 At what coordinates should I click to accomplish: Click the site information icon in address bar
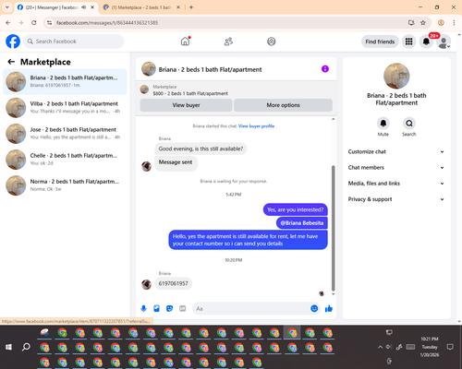(x=49, y=23)
